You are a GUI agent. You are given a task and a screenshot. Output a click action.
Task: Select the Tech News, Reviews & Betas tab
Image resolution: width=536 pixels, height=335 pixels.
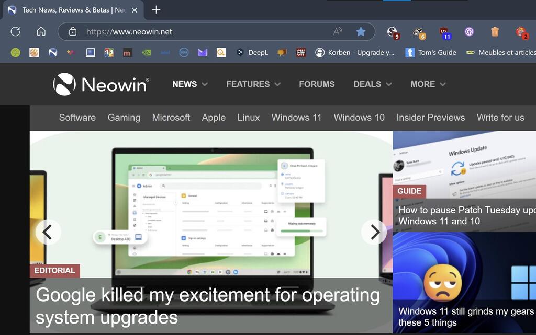pyautogui.click(x=73, y=10)
